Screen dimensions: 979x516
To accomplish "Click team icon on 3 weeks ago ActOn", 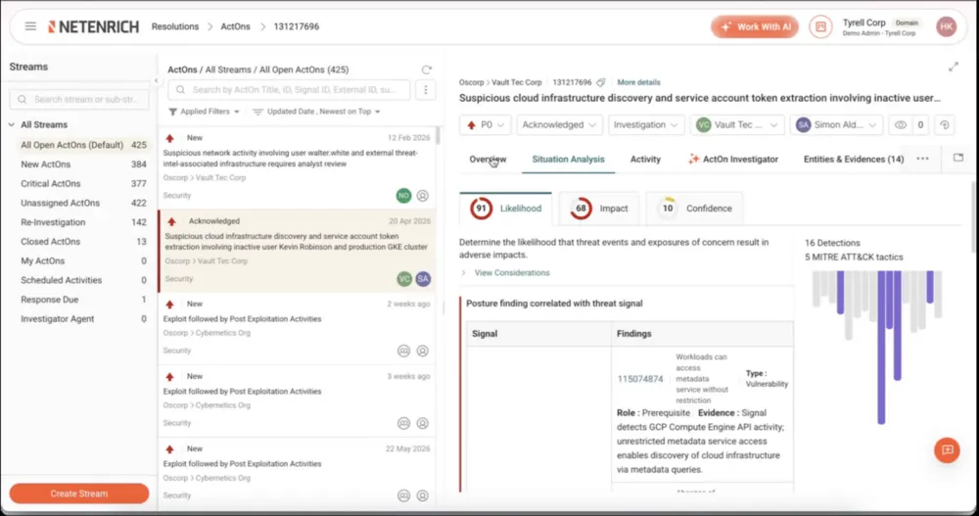I will pyautogui.click(x=404, y=424).
